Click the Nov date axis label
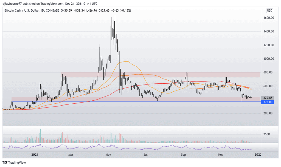Viewport: 281px width, 167px height. (221, 155)
